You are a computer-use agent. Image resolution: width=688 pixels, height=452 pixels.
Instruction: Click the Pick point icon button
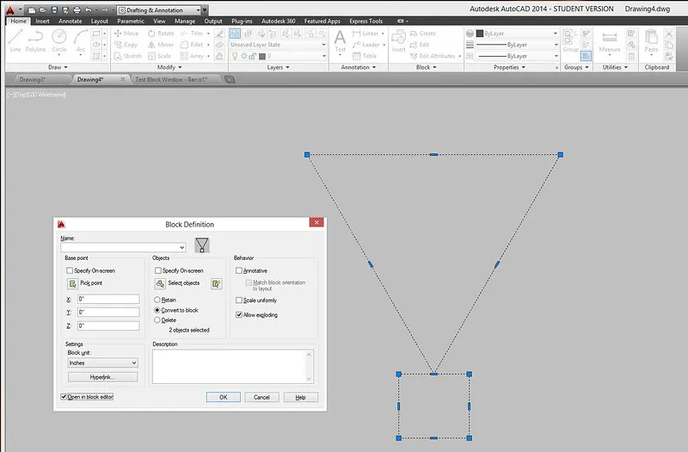click(72, 283)
